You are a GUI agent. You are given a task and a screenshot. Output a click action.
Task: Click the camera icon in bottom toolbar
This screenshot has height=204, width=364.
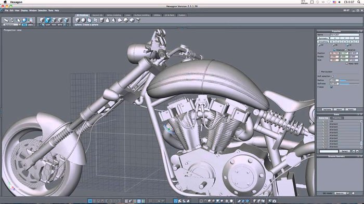click(x=274, y=201)
